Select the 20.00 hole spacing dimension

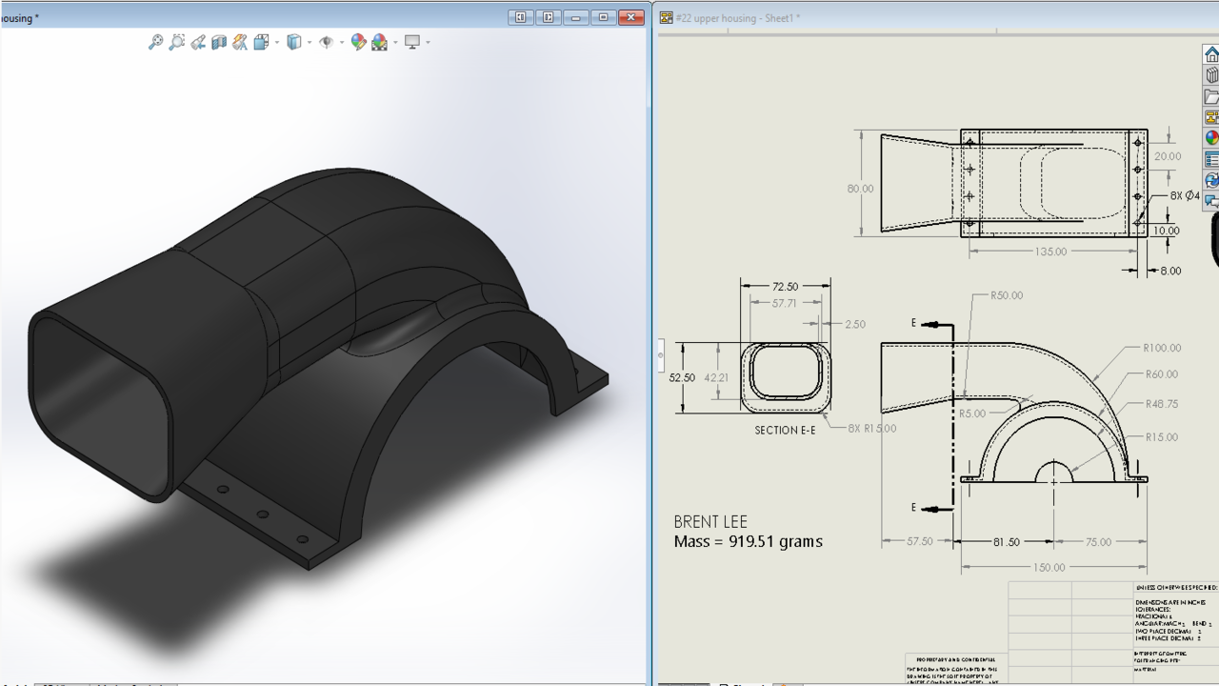pos(1167,156)
